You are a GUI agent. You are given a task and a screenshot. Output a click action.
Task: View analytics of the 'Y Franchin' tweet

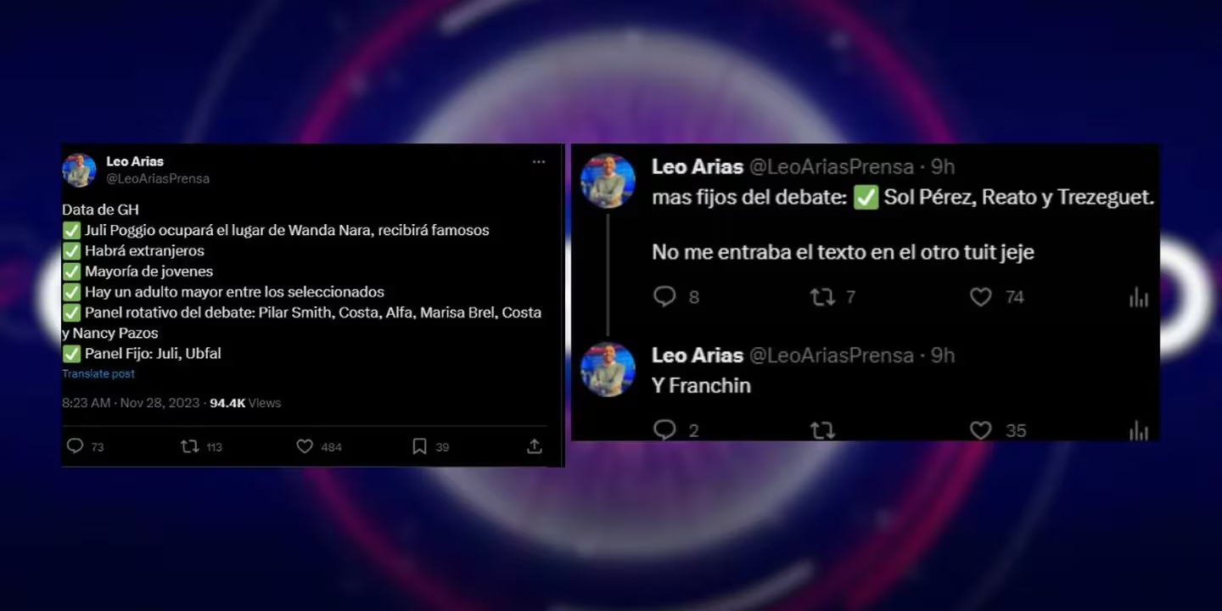point(1139,430)
